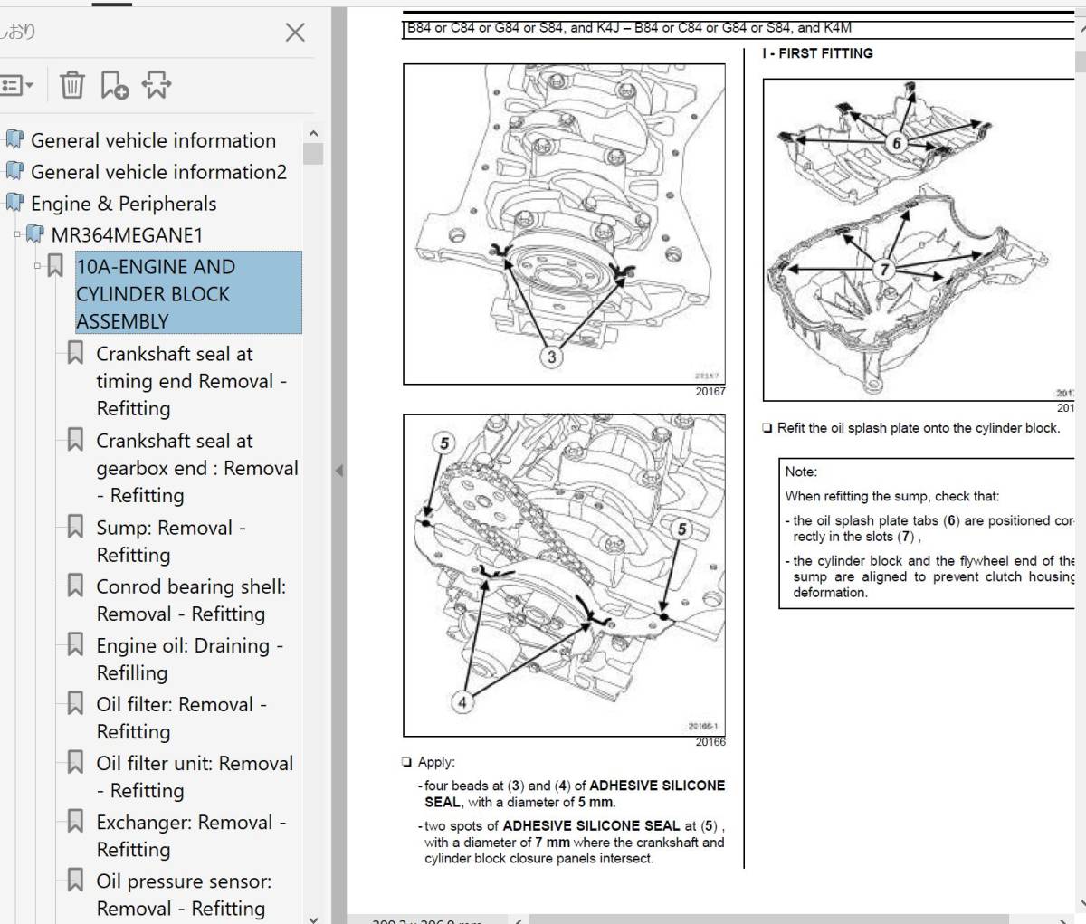This screenshot has height=924, width=1086.
Task: Click bookmark icon beside Engine & Peripherals
Action: [x=14, y=204]
